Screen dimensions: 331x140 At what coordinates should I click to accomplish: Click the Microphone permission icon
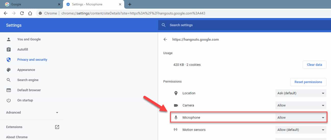[x=176, y=118]
